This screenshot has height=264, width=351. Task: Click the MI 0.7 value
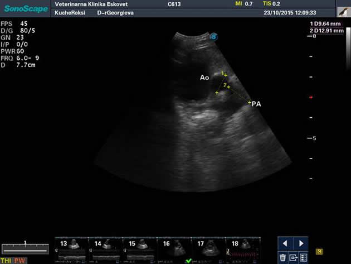pyautogui.click(x=244, y=4)
